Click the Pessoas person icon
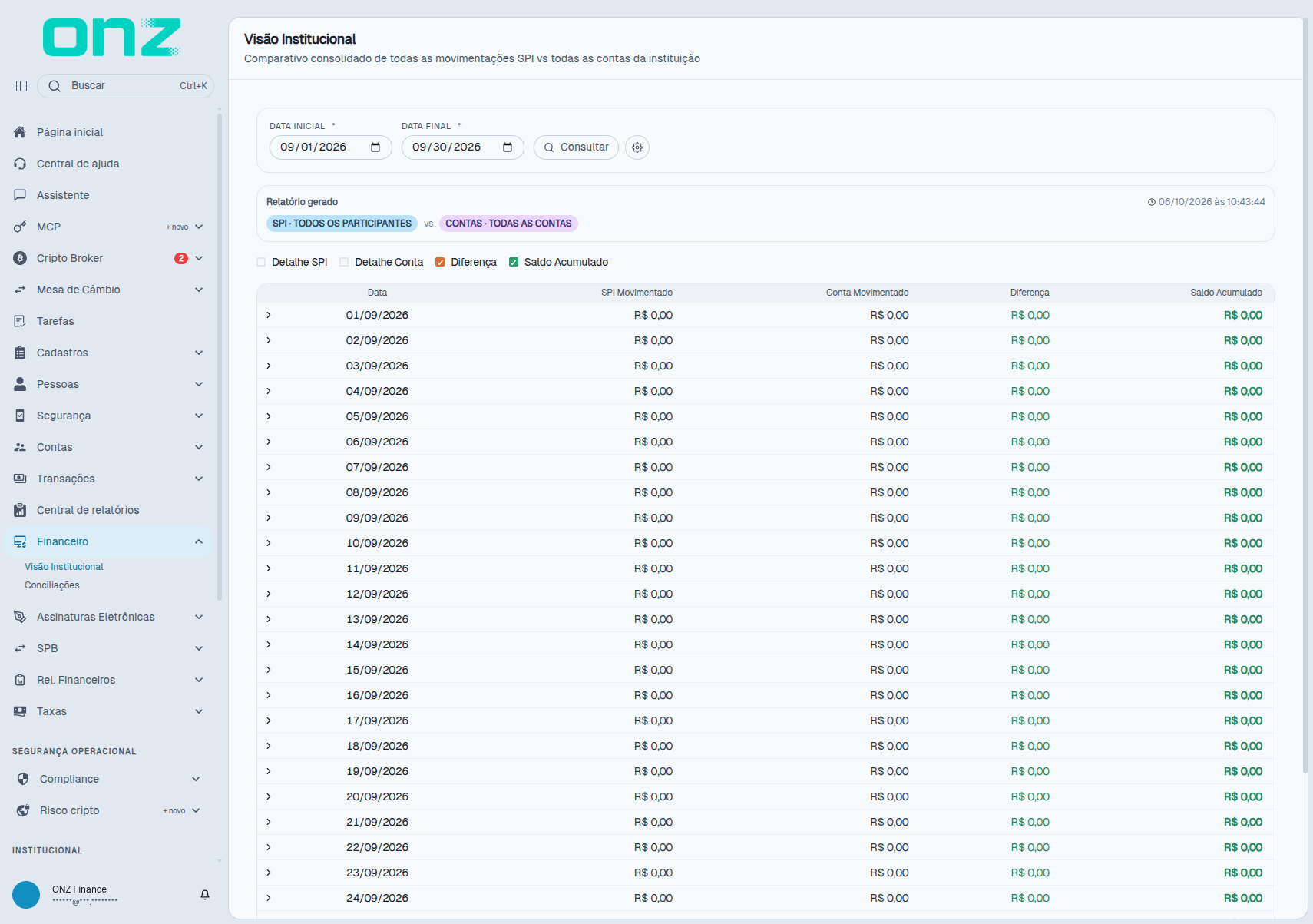 (20, 384)
